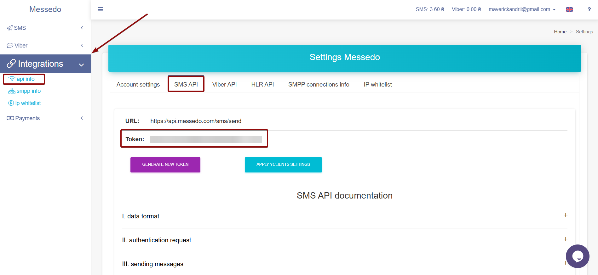Switch to IP whitelist tab
Screen dimensions: 598x275
coord(378,84)
